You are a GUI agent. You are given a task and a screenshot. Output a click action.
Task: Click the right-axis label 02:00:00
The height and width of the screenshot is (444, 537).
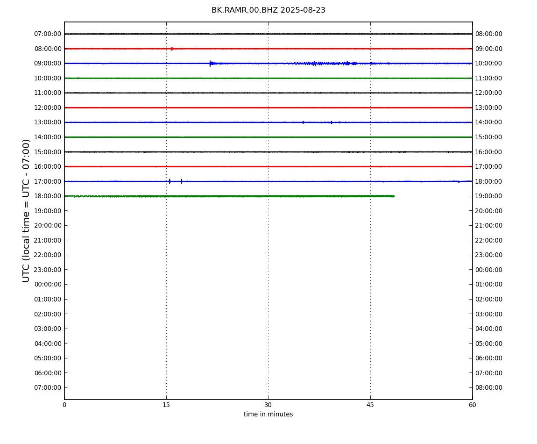[x=489, y=299]
